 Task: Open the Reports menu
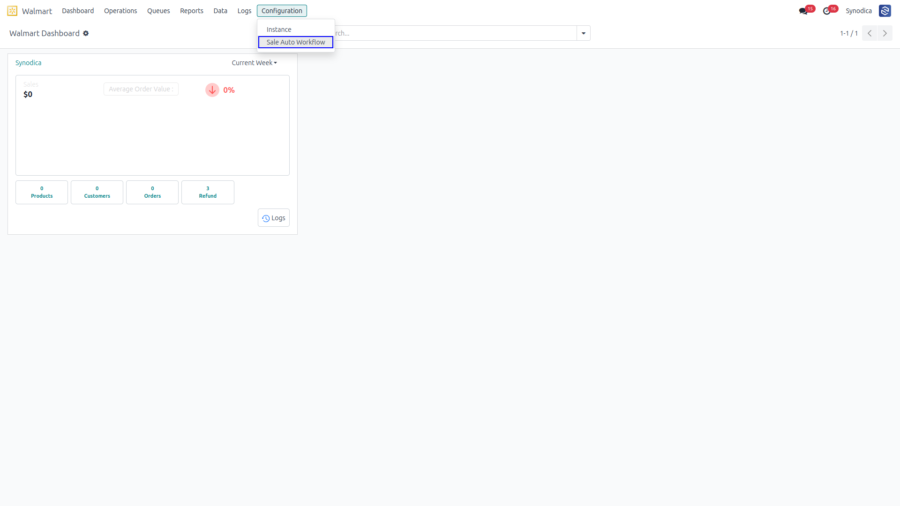tap(192, 11)
